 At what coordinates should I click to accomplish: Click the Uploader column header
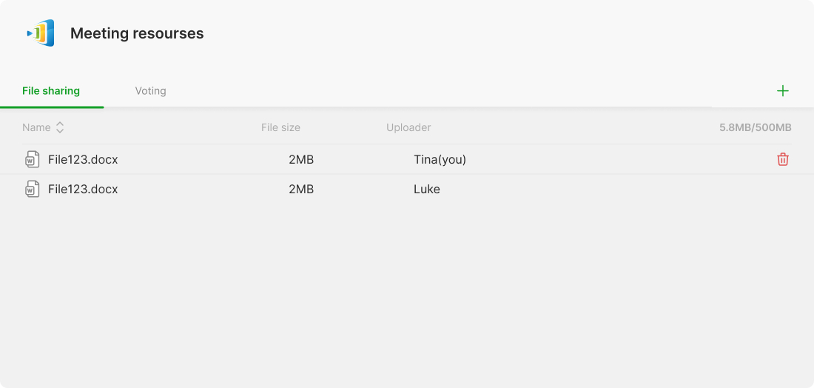pyautogui.click(x=408, y=127)
